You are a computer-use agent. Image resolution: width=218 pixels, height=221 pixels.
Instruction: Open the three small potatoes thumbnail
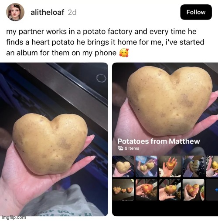[x=123, y=190]
